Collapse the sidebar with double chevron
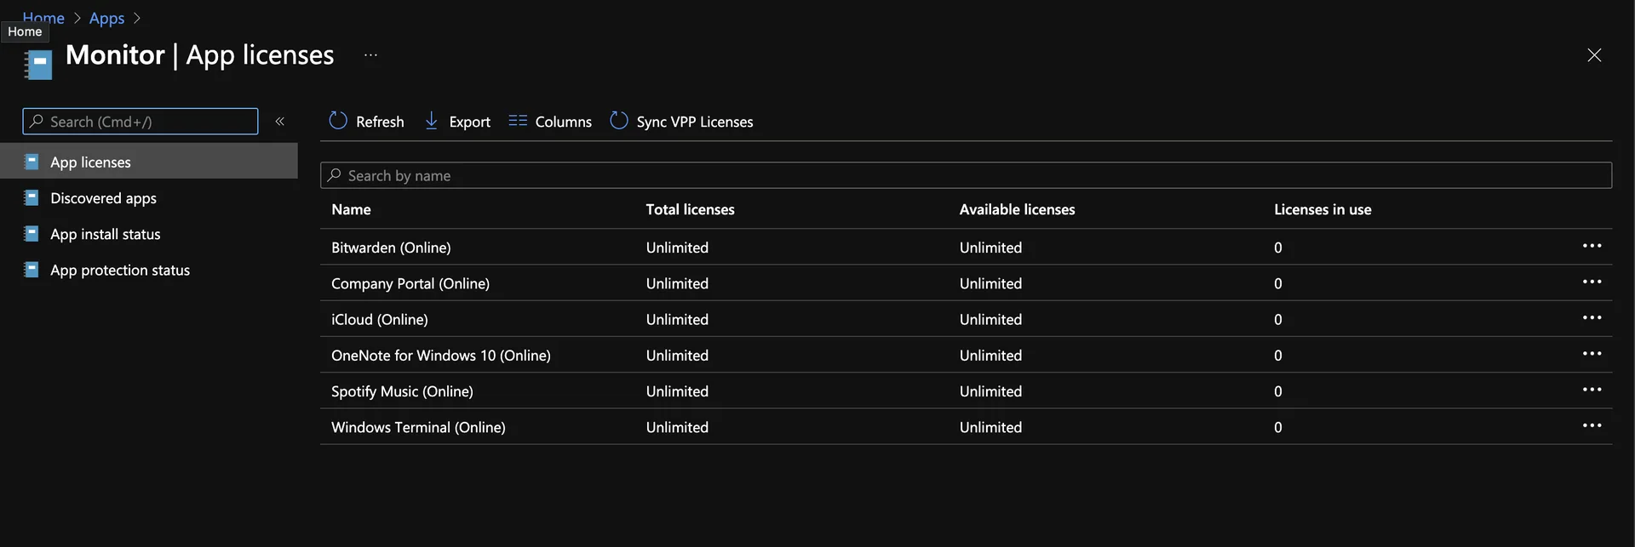1635x547 pixels. point(280,122)
